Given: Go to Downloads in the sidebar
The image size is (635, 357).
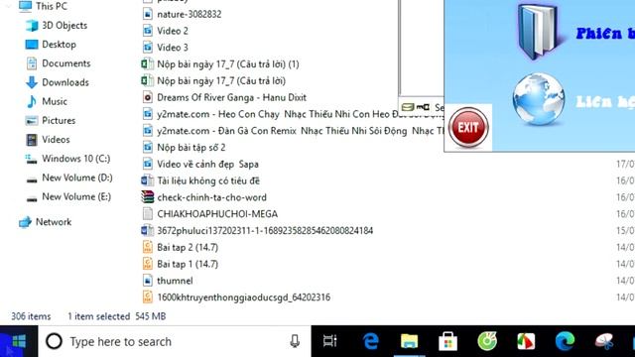Looking at the screenshot, I should click(x=65, y=82).
